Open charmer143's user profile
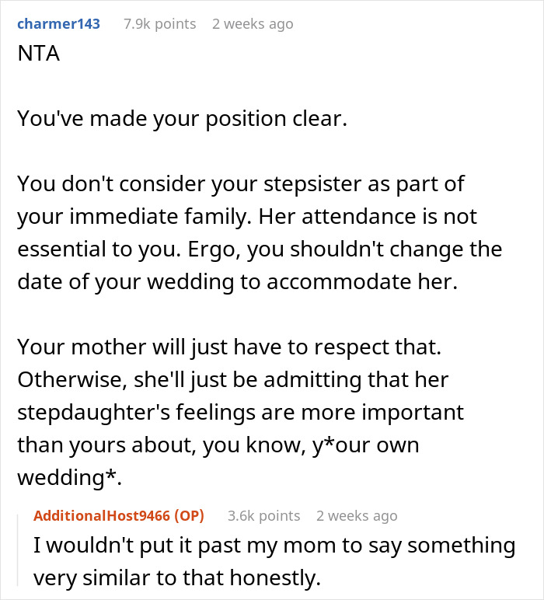 click(58, 24)
